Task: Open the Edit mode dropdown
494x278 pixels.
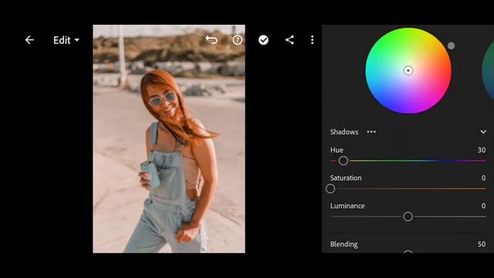Action: 66,40
